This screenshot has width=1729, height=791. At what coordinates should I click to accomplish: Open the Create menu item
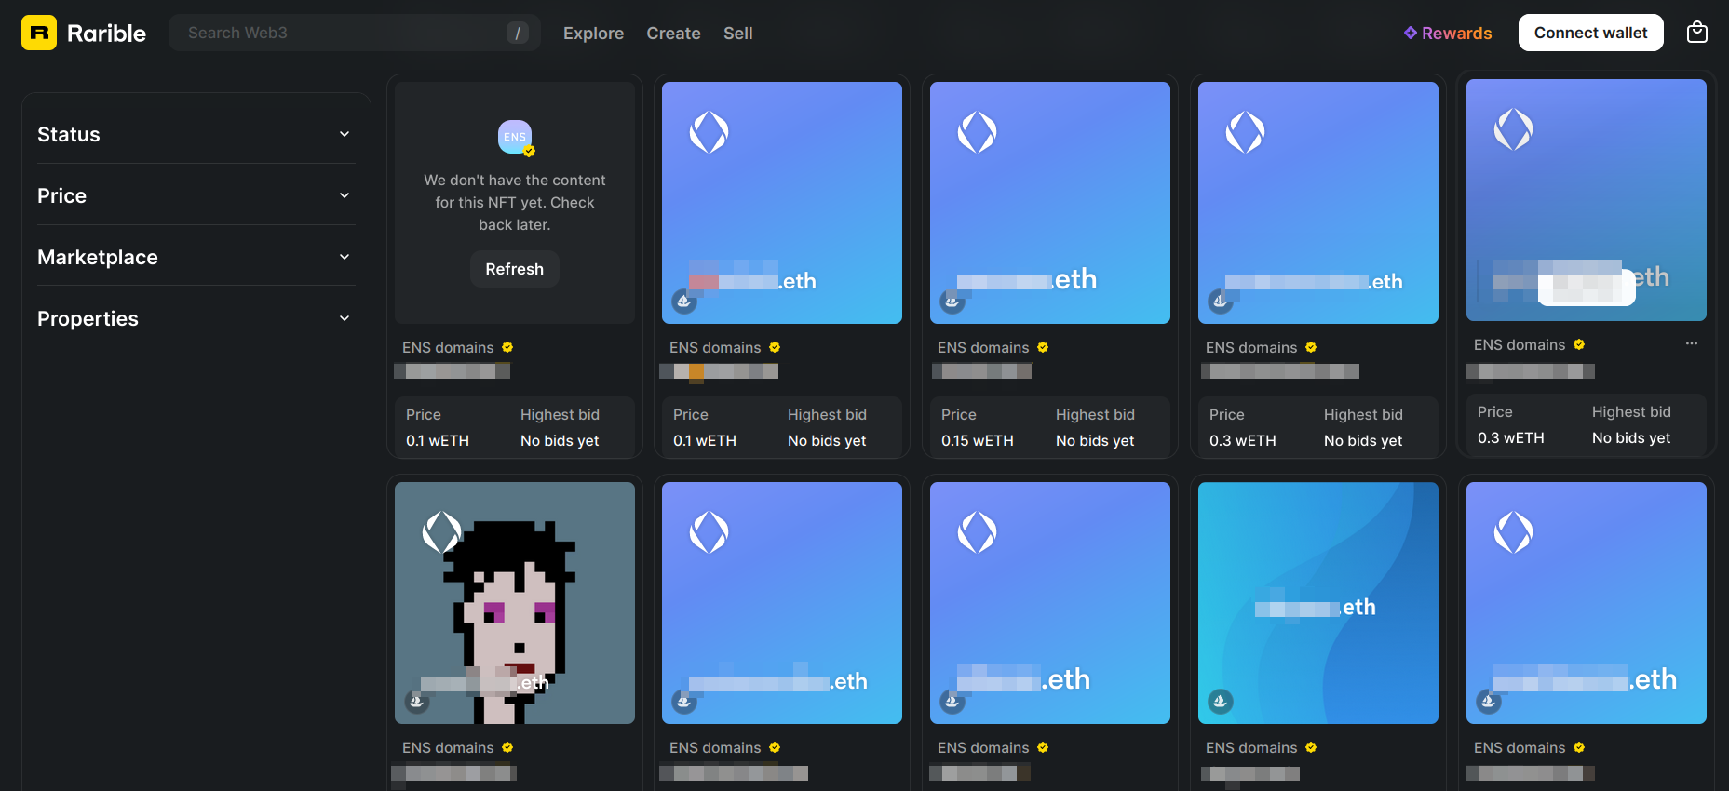[673, 33]
